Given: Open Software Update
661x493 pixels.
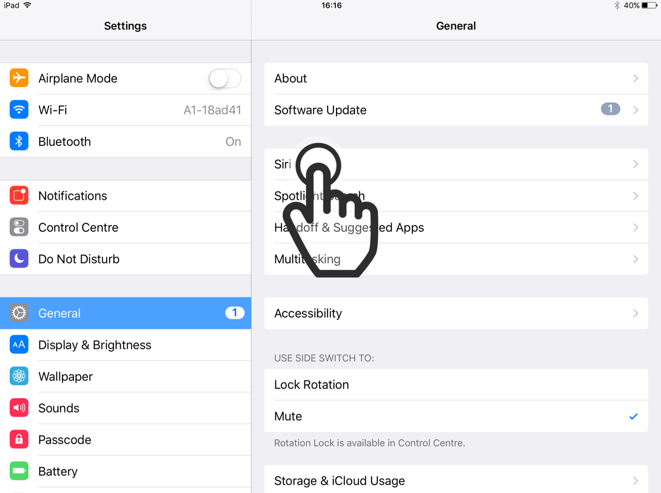Looking at the screenshot, I should tap(456, 110).
